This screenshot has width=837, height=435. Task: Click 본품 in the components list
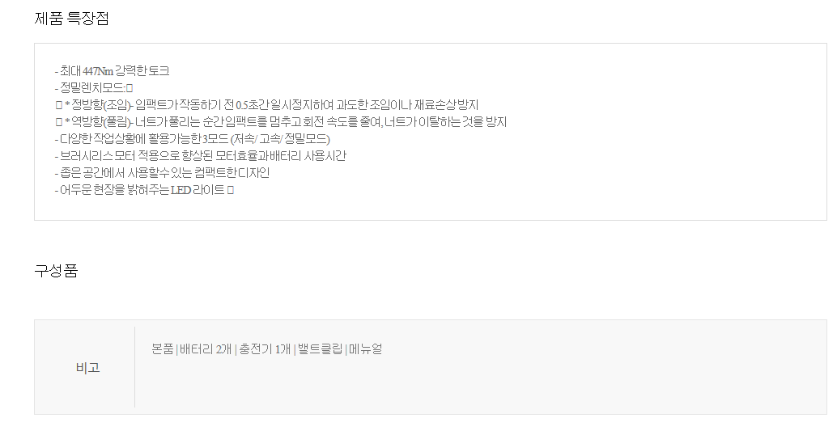(162, 349)
